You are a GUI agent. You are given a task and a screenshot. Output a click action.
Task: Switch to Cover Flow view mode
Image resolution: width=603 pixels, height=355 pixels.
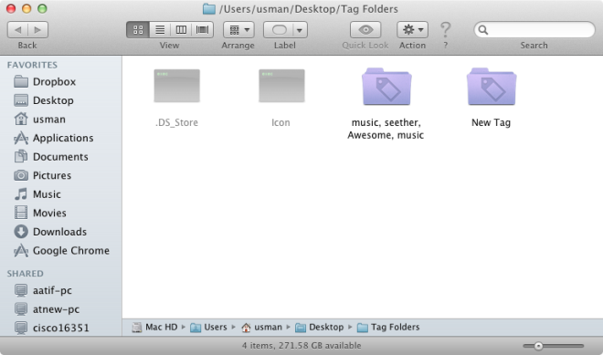[202, 29]
